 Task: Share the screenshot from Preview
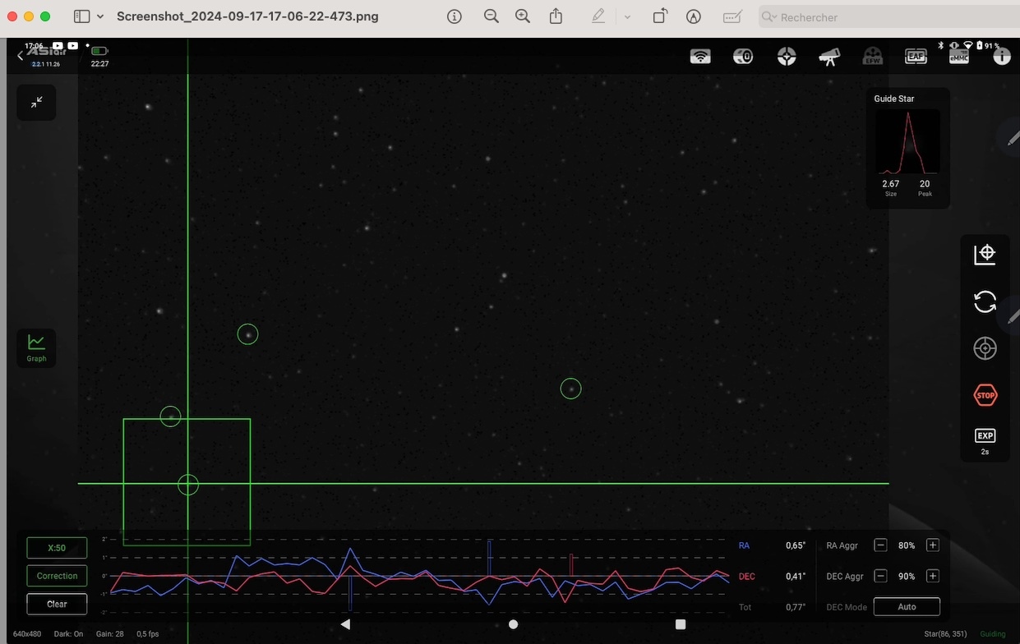pyautogui.click(x=556, y=16)
